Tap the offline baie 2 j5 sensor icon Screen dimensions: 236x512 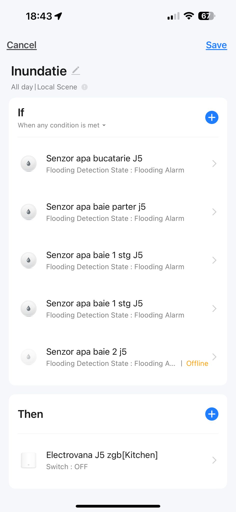pyautogui.click(x=28, y=357)
